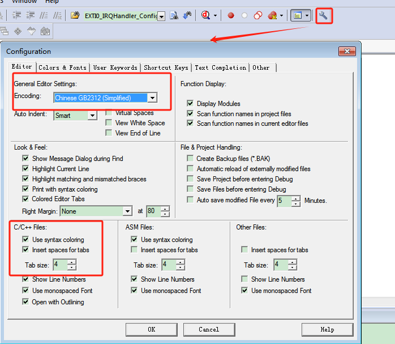The height and width of the screenshot is (344, 395).
Task: Open the Window menu in the menu bar
Action: [24, 2]
